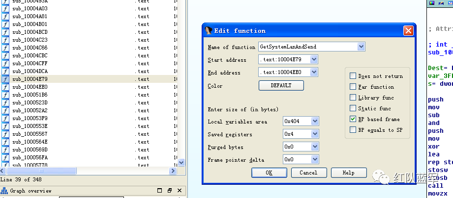Click the 'and' instruction in disassembly
Image resolution: width=453 pixels, height=198 pixels.
click(x=434, y=123)
